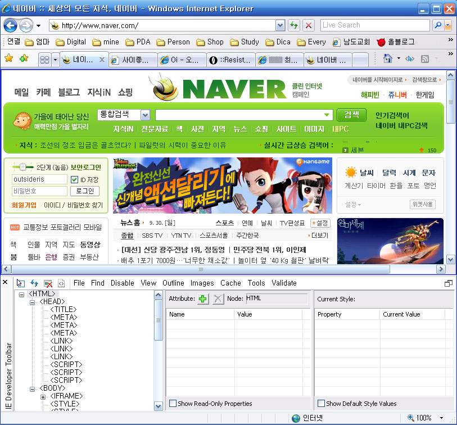This screenshot has height=425, width=457.
Task: Click the browser Back arrow button
Action: (x=11, y=26)
